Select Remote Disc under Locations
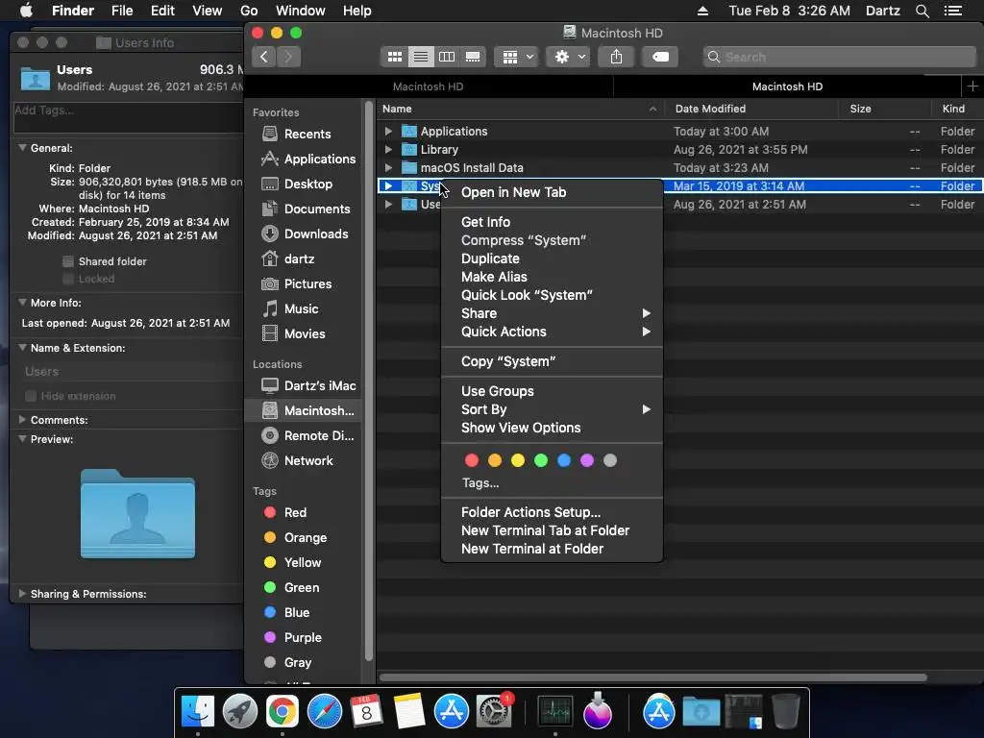Viewport: 984px width, 738px height. click(308, 435)
